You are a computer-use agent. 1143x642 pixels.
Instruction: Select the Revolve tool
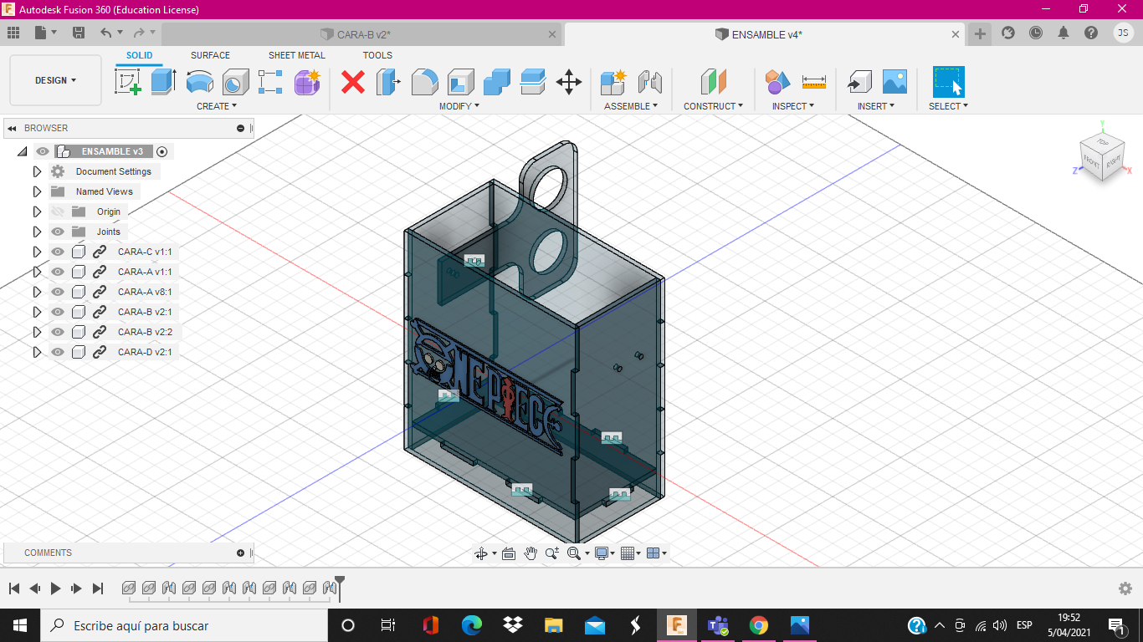pyautogui.click(x=200, y=82)
